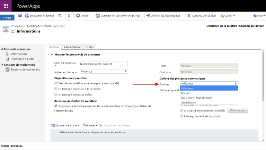The height and width of the screenshot is (150, 266).
Task: Enable En tant que processus à la demande
Action: (x=56, y=89)
